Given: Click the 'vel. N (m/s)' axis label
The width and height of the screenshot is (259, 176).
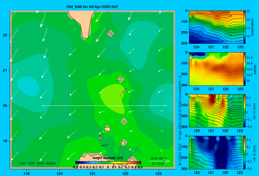Looking at the screenshot, I should pyautogui.click(x=255, y=112).
